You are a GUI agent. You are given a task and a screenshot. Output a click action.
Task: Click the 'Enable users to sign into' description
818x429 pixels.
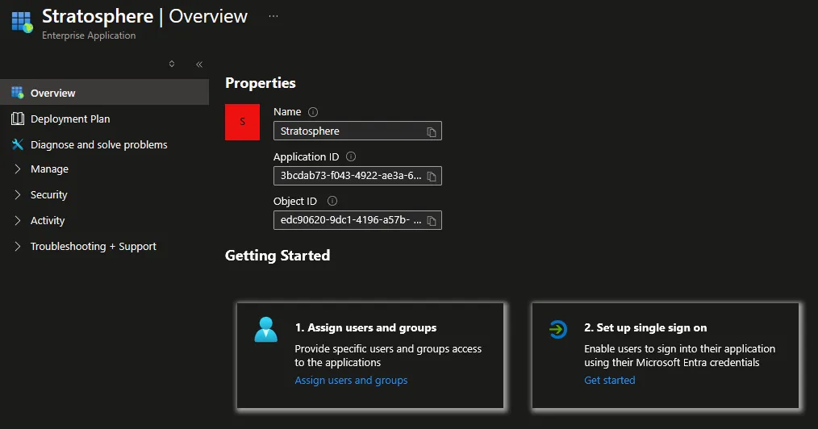(680, 356)
